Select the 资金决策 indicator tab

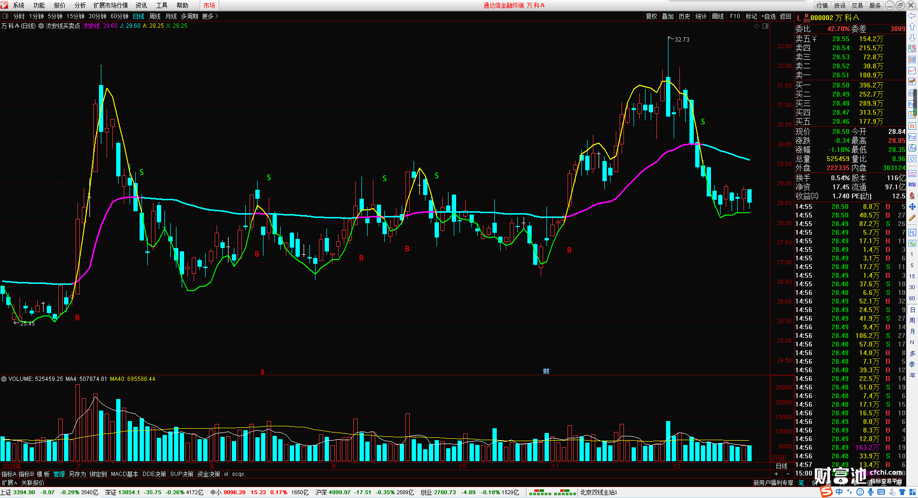208,474
